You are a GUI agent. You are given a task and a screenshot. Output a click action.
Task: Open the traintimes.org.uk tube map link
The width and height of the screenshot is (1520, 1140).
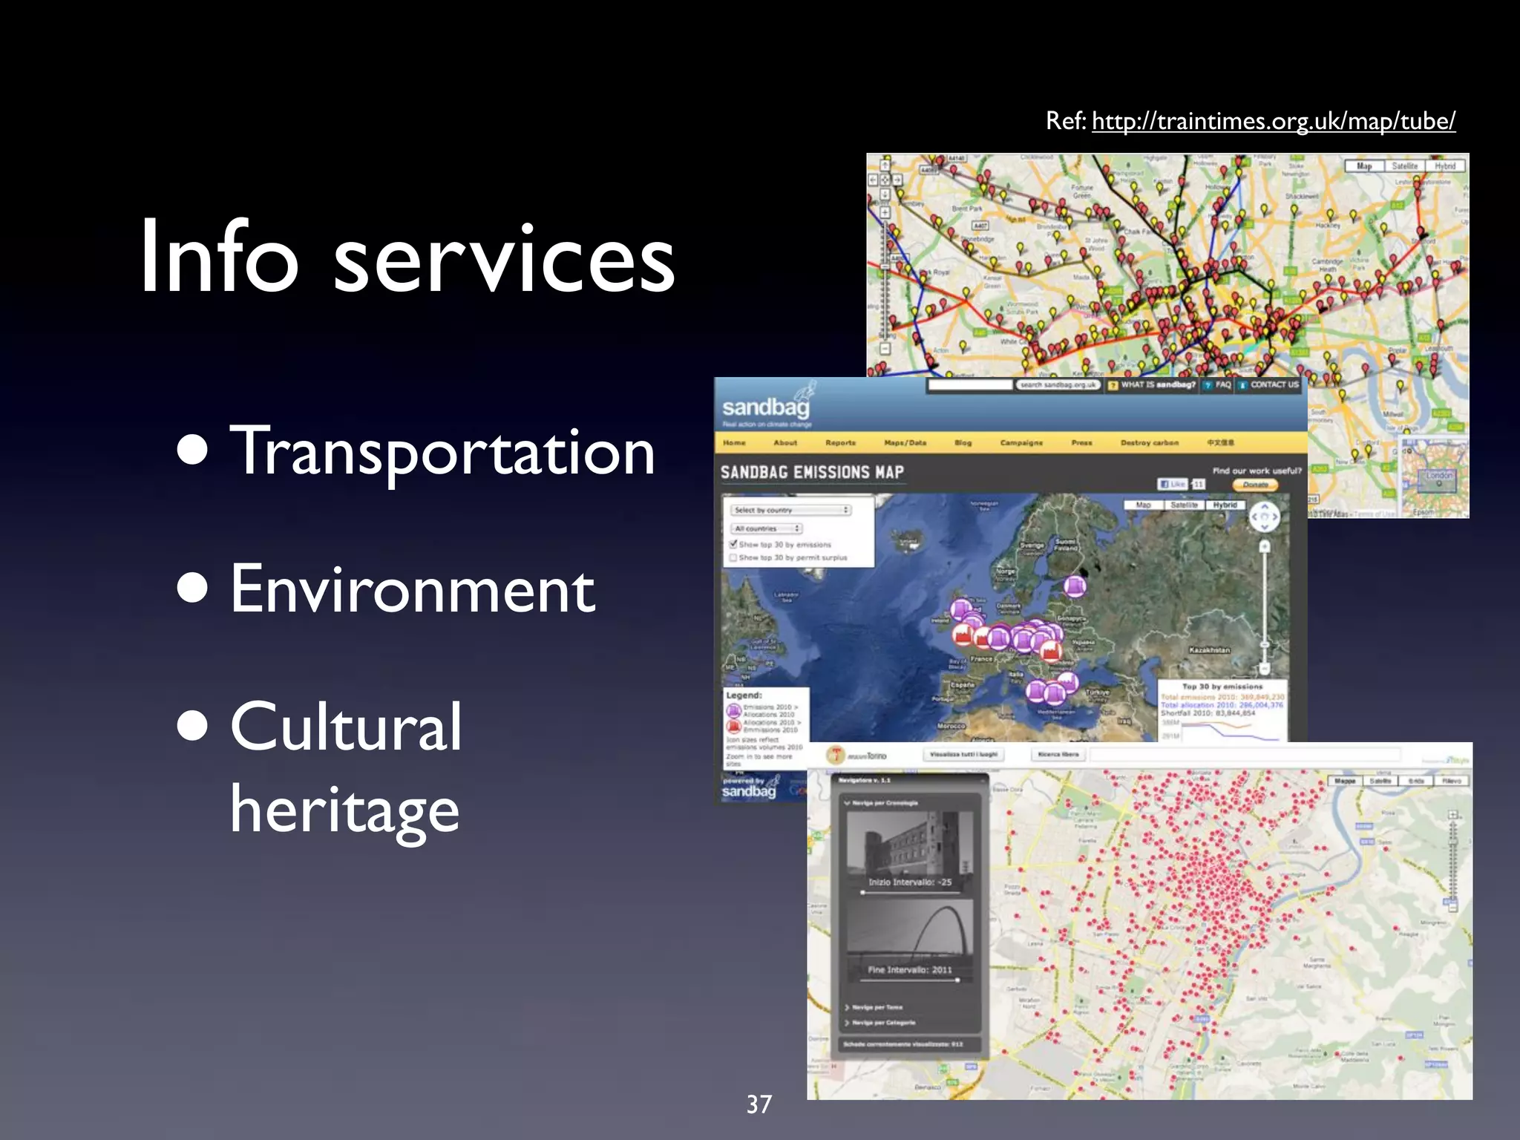click(x=1273, y=120)
